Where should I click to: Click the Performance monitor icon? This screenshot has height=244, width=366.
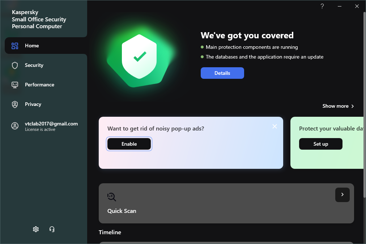15,85
